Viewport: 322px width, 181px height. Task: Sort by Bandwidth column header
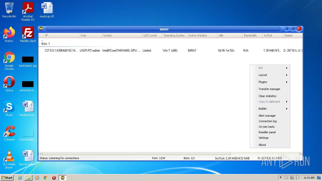click(252, 35)
